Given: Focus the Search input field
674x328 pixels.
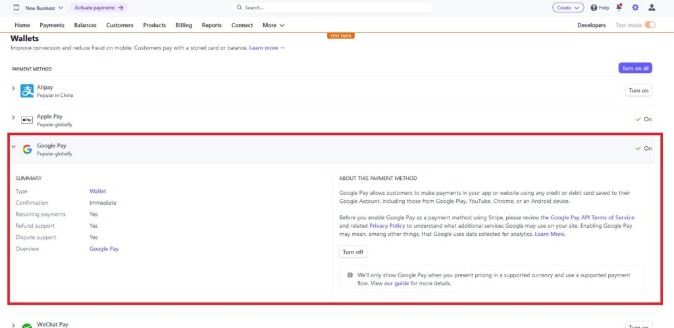Looking at the screenshot, I should point(332,8).
